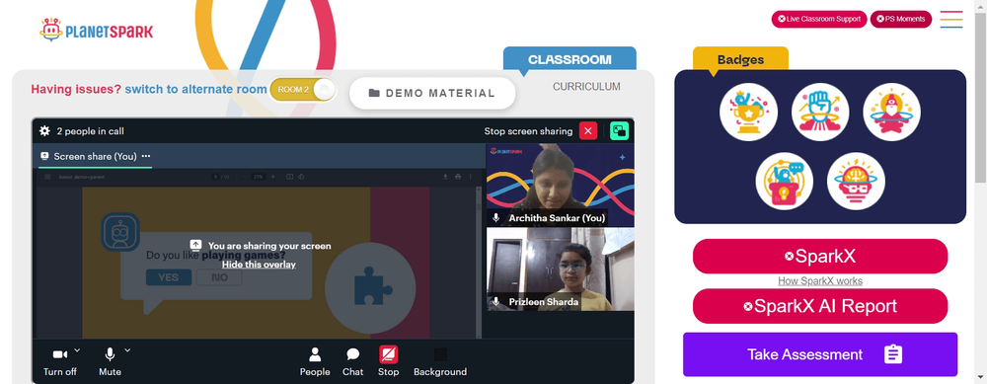The height and width of the screenshot is (384, 987).
Task: Select the meditating wizard badge
Action: pyautogui.click(x=892, y=113)
